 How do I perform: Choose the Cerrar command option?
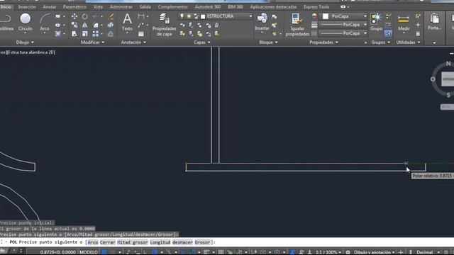click(108, 242)
